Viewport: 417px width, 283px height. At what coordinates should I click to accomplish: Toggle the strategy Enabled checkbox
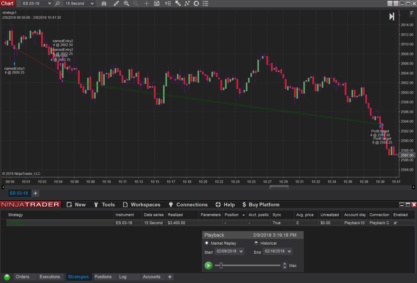(x=395, y=223)
